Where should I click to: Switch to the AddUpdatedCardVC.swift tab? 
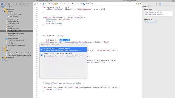click(x=44, y=1)
